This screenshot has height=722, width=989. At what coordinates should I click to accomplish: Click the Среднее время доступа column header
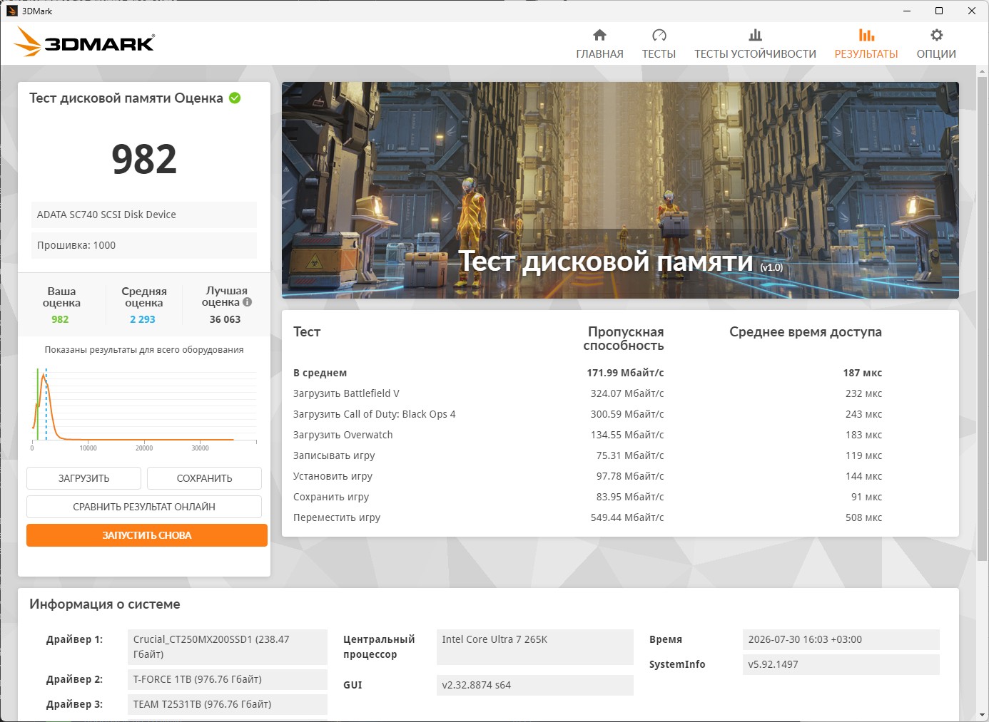(806, 332)
